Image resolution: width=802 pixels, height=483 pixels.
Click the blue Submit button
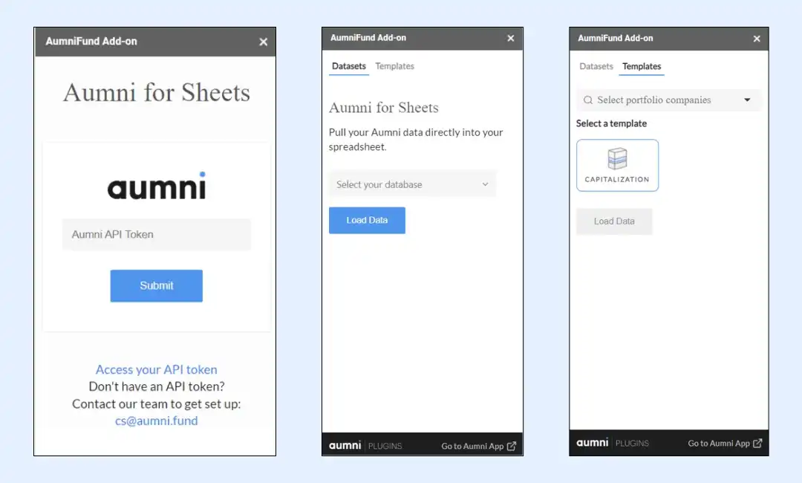157,285
